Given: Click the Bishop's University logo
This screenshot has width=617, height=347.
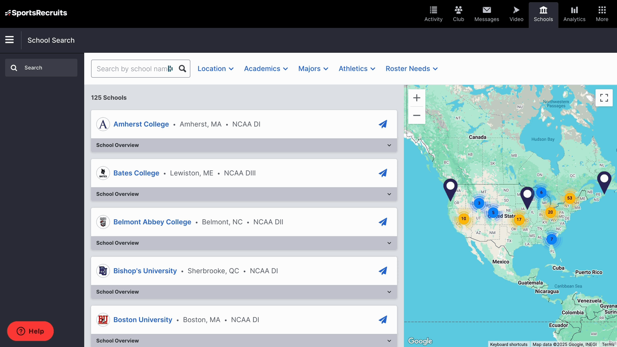Looking at the screenshot, I should [x=103, y=271].
